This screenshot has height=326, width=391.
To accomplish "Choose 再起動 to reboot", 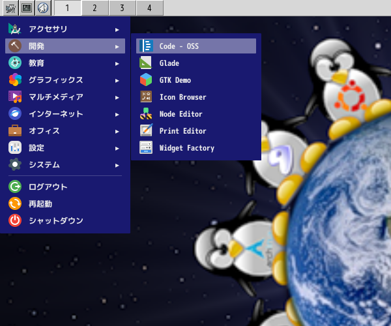I will pyautogui.click(x=65, y=203).
